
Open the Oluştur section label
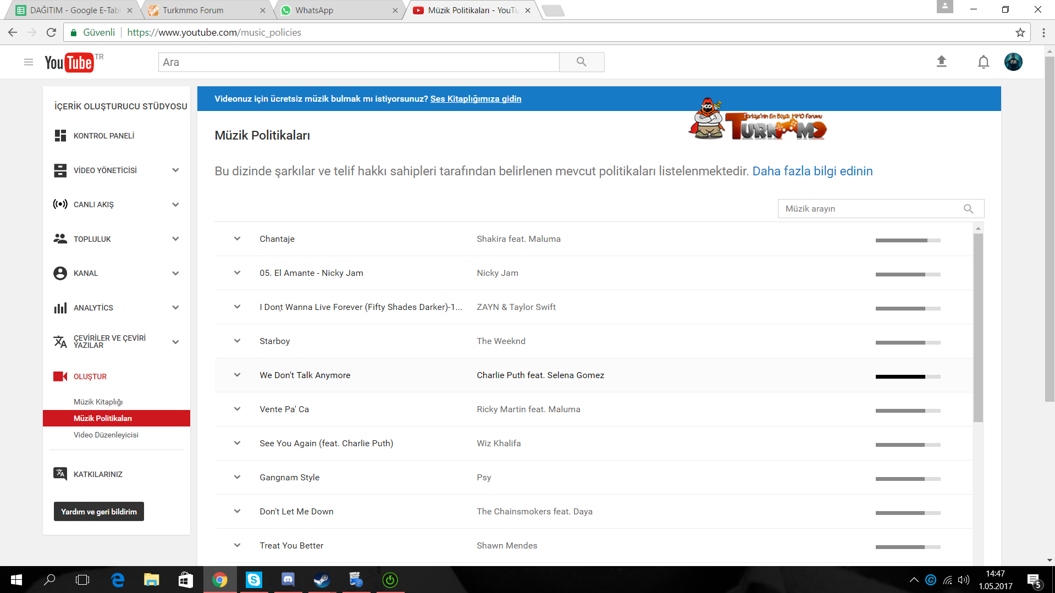click(x=90, y=376)
